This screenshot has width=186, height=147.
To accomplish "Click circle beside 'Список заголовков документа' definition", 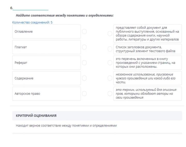I will point(110,49).
